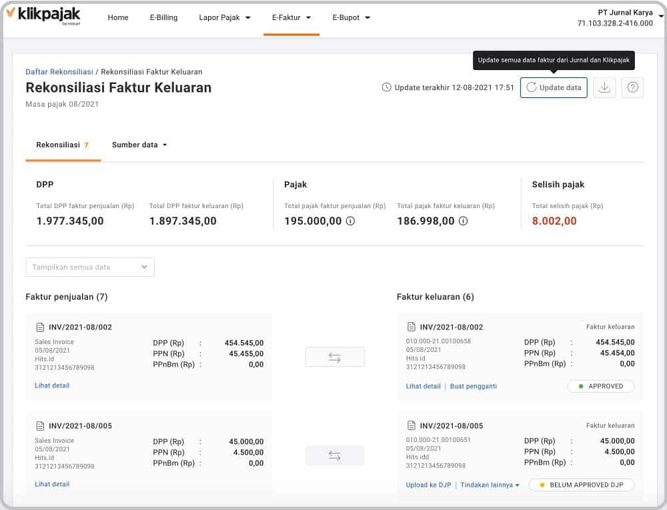The width and height of the screenshot is (667, 510).
Task: Open the Lapor Pajak menu
Action: coord(225,17)
